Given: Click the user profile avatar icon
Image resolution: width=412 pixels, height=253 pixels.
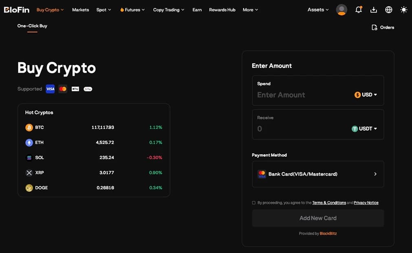Looking at the screenshot, I should pyautogui.click(x=341, y=10).
